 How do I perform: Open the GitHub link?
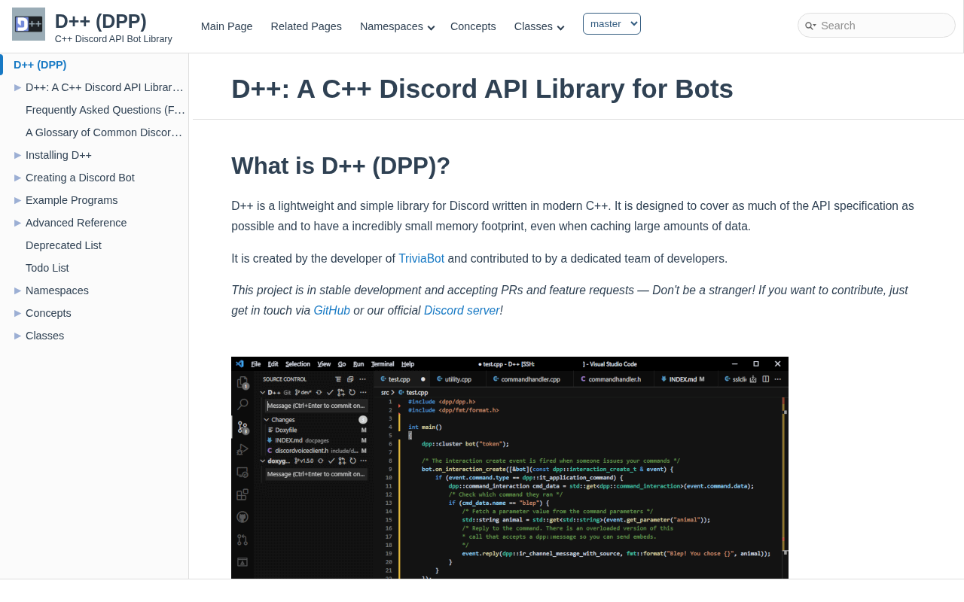[331, 310]
